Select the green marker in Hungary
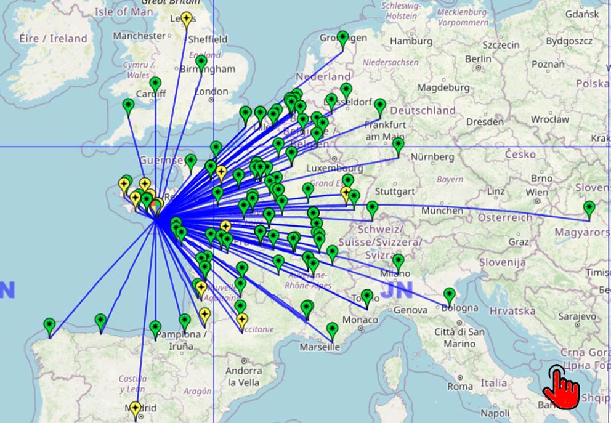Image resolution: width=611 pixels, height=423 pixels. tap(589, 208)
